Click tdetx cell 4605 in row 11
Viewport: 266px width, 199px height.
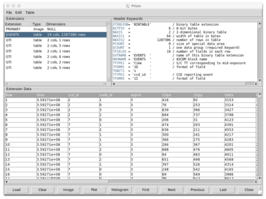pyautogui.click(x=240, y=150)
